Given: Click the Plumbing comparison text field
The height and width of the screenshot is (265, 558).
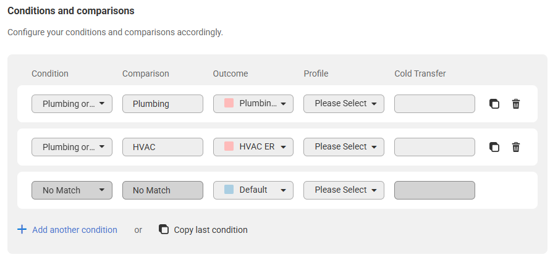Looking at the screenshot, I should coord(163,104).
